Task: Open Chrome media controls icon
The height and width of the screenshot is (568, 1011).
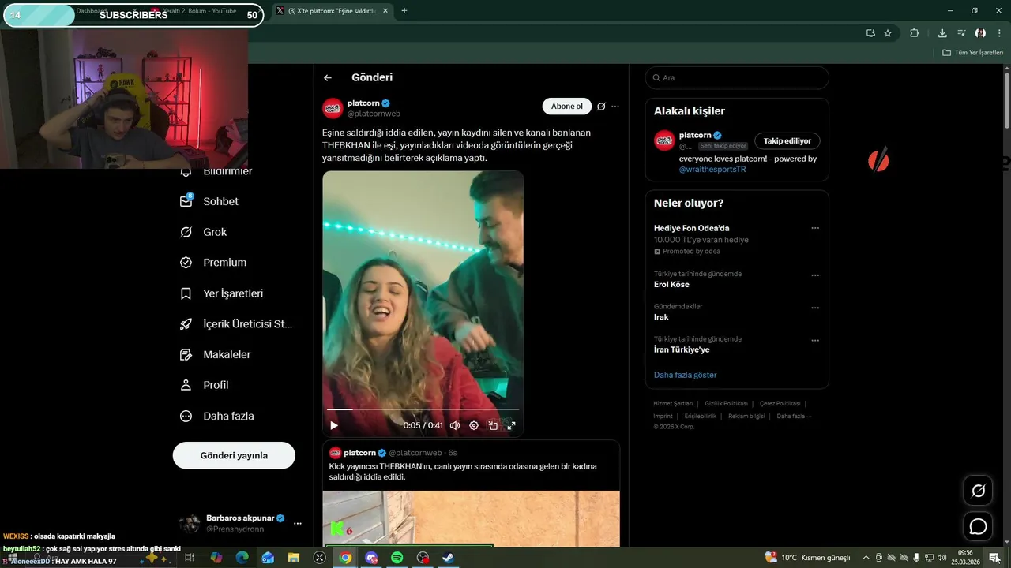Action: point(961,33)
